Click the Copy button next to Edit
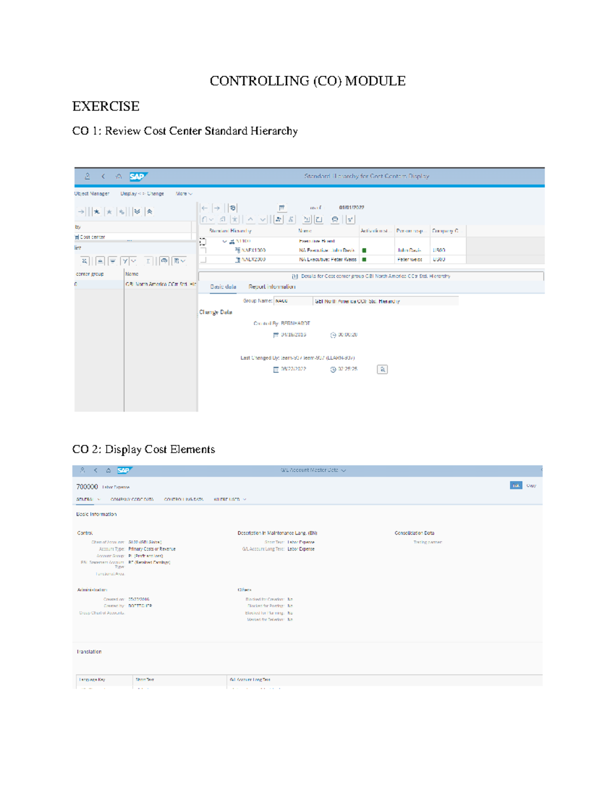This screenshot has height=796, width=615. [x=531, y=485]
